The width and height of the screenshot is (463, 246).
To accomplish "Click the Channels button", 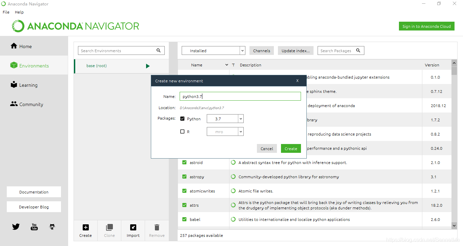I will pyautogui.click(x=262, y=50).
